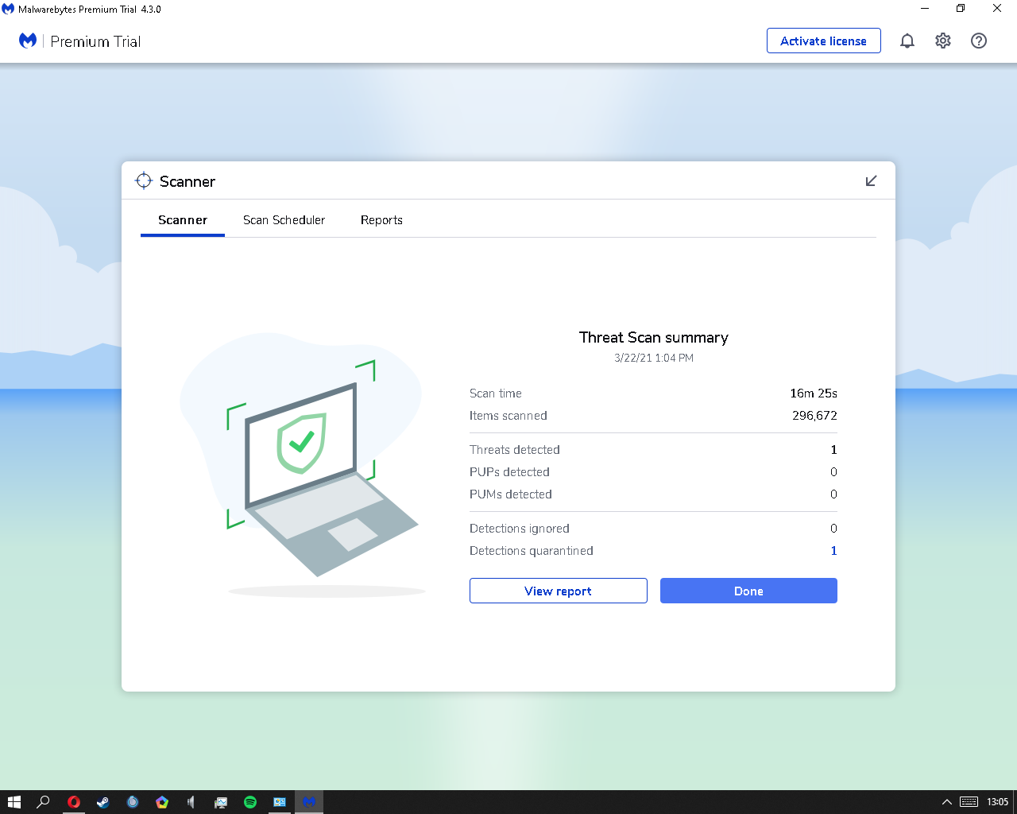Open Windows taskbar search
The height and width of the screenshot is (814, 1017).
click(44, 802)
